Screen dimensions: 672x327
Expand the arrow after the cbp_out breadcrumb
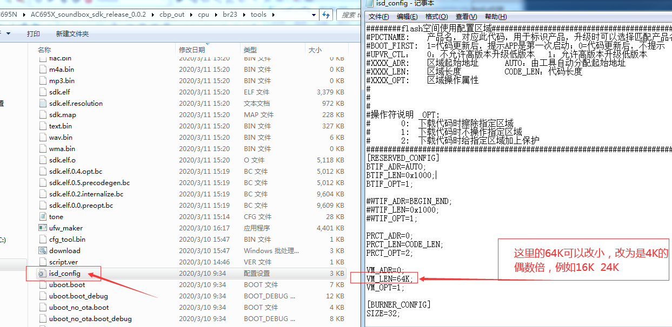[x=190, y=15]
